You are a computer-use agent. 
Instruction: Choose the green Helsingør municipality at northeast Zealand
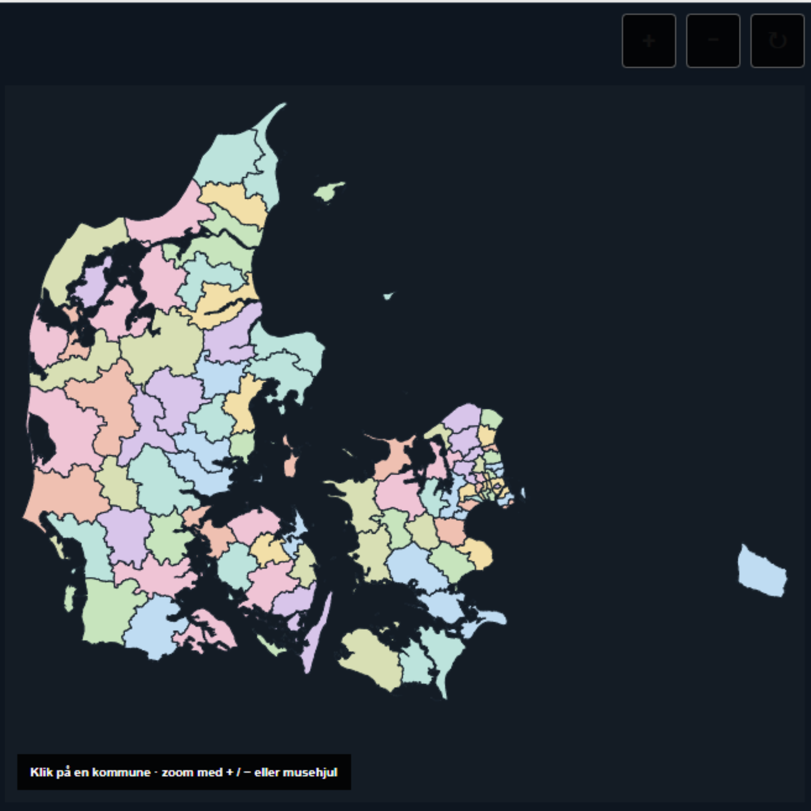[491, 418]
